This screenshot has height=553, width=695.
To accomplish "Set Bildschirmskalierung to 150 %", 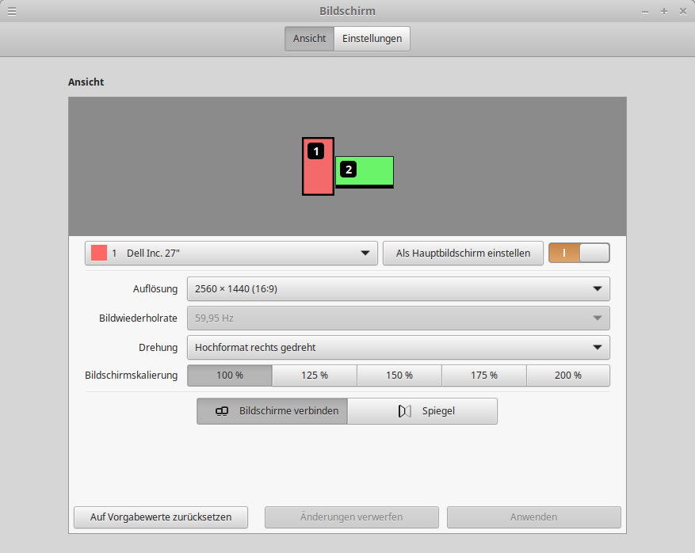I will point(399,376).
